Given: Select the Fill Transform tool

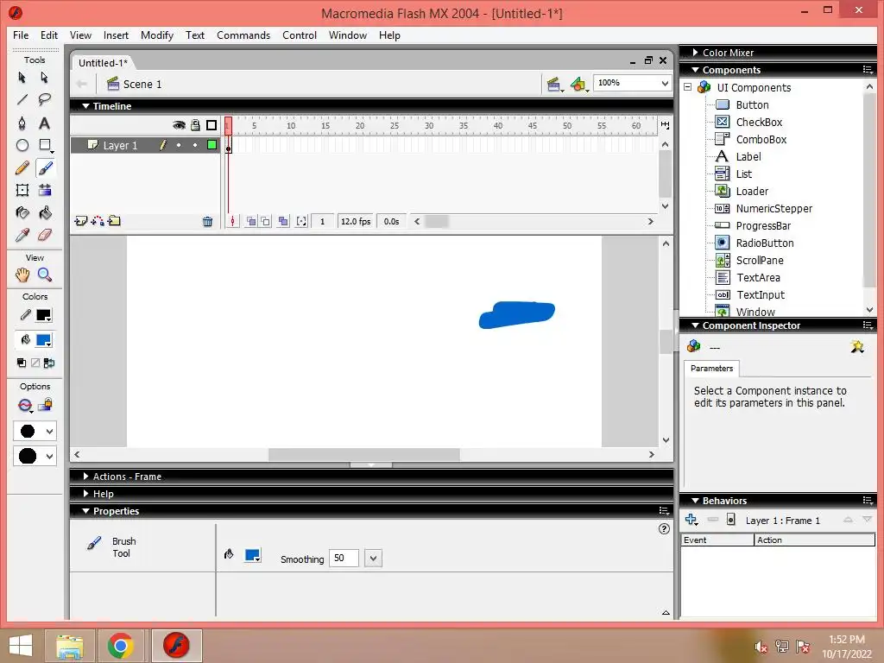Looking at the screenshot, I should [45, 190].
